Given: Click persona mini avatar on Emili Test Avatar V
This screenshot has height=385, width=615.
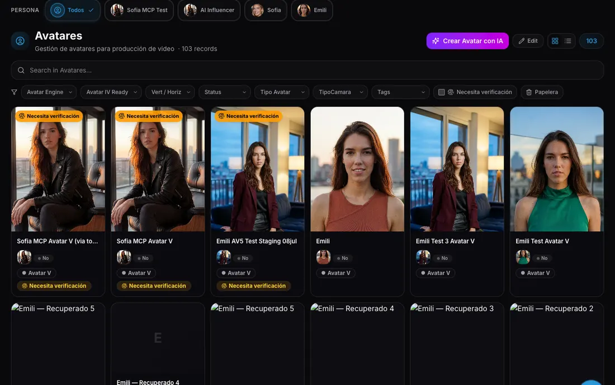Looking at the screenshot, I should [523, 257].
